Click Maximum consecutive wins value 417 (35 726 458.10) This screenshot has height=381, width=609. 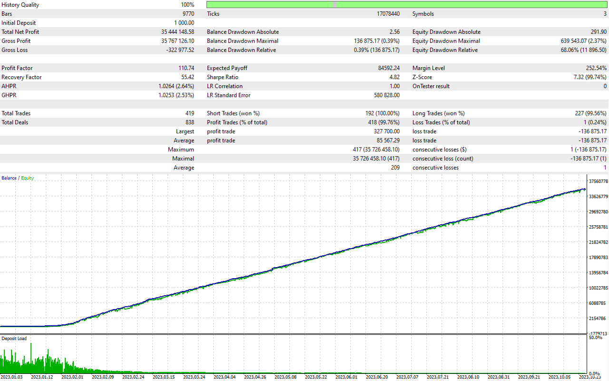pos(376,150)
